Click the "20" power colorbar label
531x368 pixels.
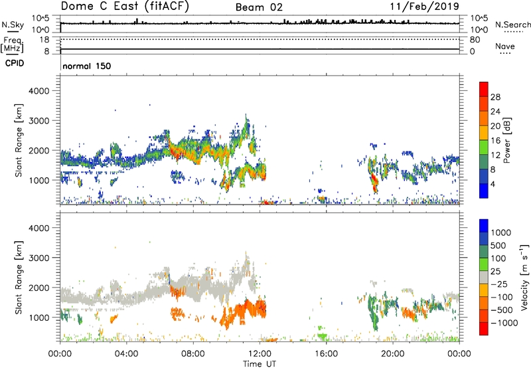[495, 126]
